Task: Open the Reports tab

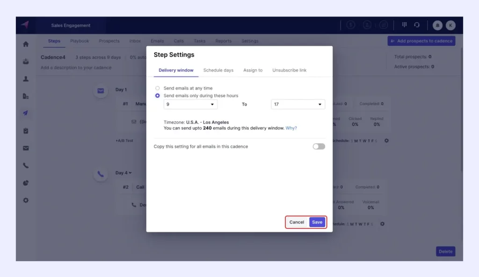Action: 223,41
